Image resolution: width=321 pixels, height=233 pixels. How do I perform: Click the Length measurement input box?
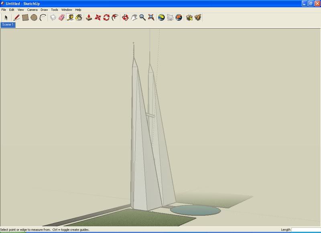tap(306, 230)
